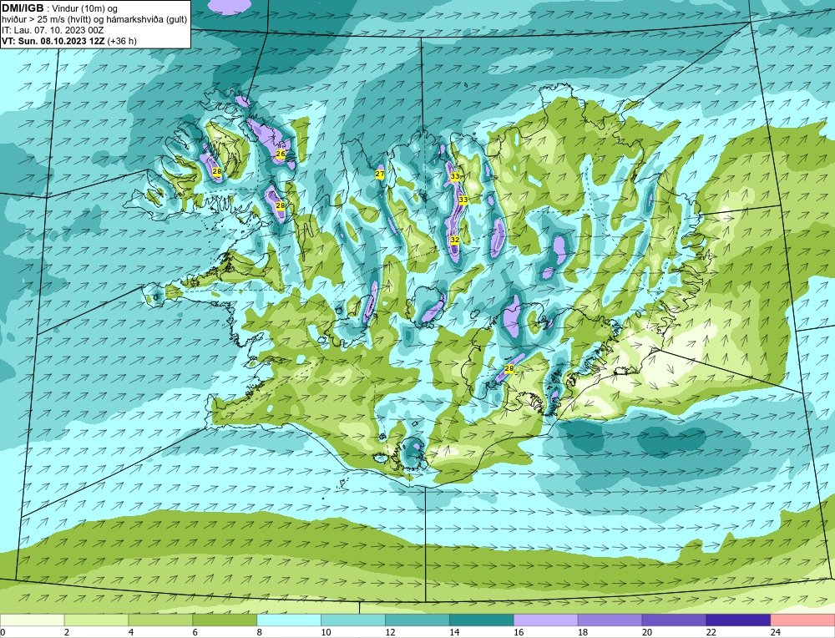
Task: Click the colorbar tick label 8
Action: click(x=260, y=632)
